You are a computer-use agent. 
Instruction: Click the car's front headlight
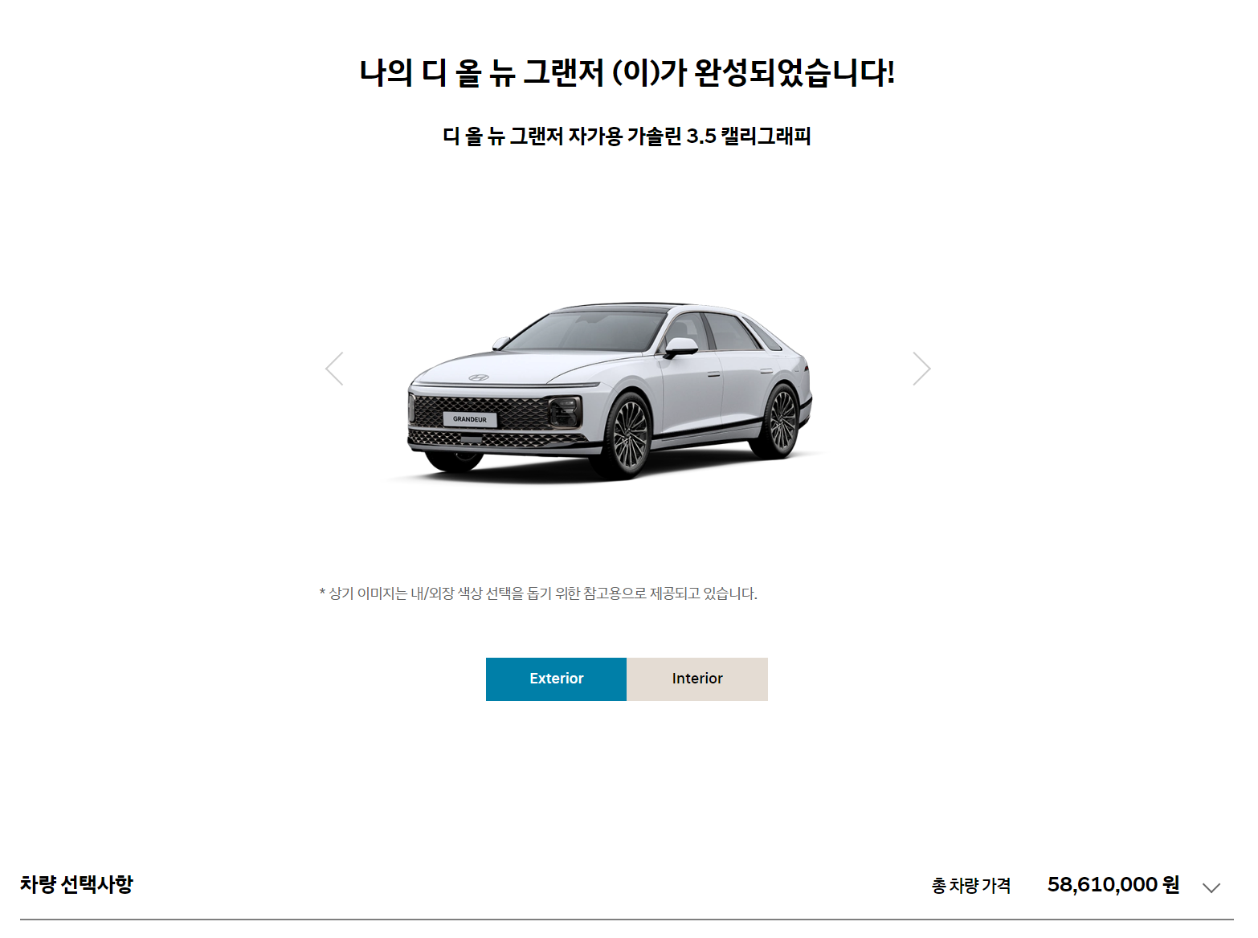point(565,412)
